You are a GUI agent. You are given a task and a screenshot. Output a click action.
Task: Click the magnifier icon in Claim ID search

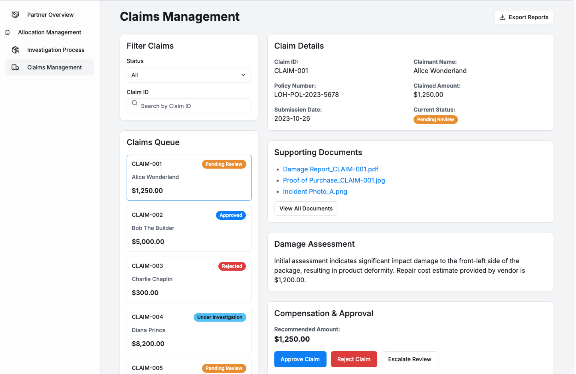click(x=134, y=103)
